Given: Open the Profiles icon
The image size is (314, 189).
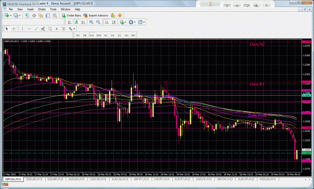Looking at the screenshot, I should coord(16,16).
